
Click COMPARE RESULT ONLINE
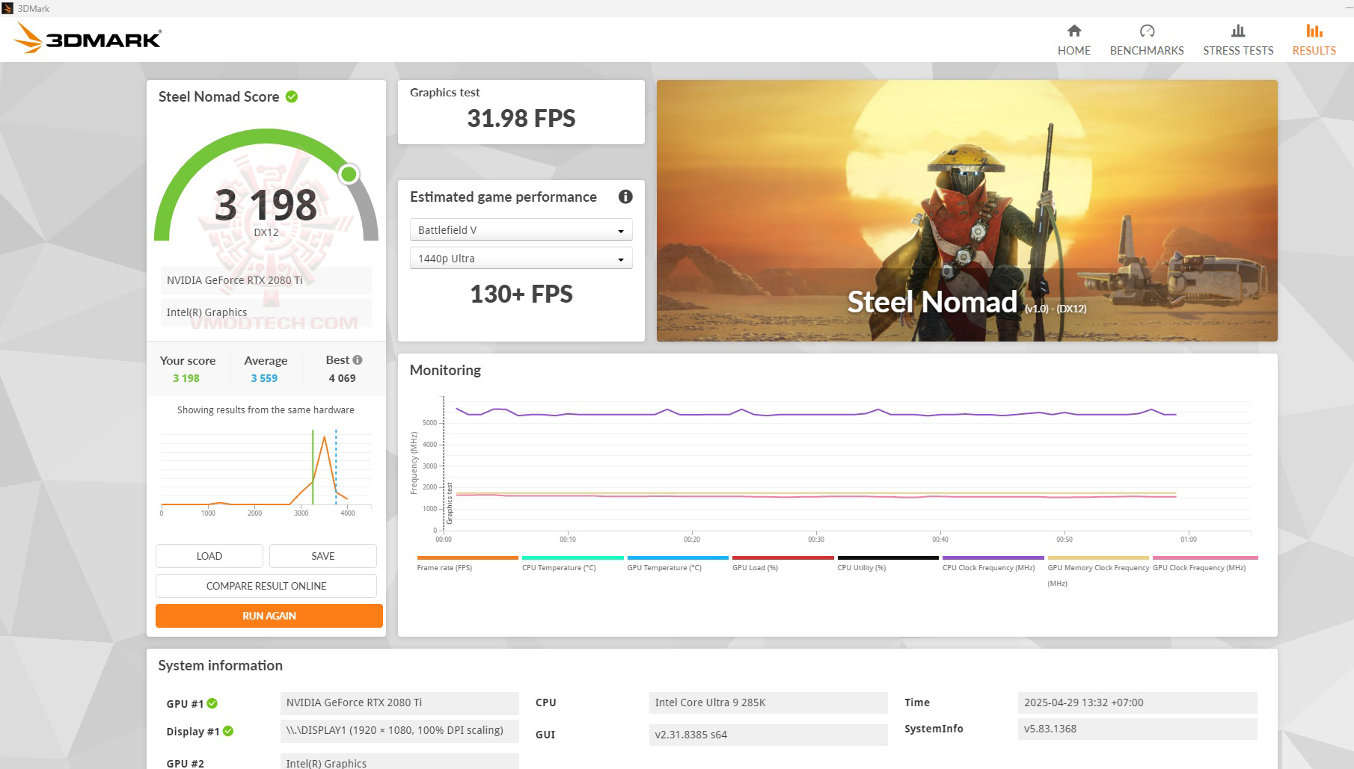pos(266,586)
